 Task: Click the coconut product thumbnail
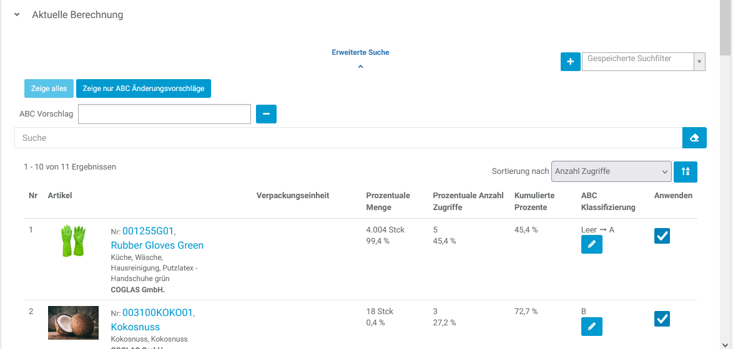(x=73, y=322)
